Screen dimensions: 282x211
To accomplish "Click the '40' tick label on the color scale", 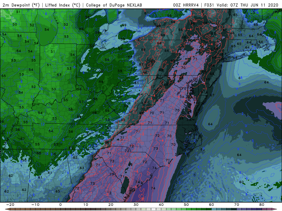I will [x=161, y=205].
